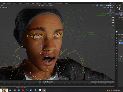Expand the Volume panel in properties
123x92 pixels.
tap(121, 54)
